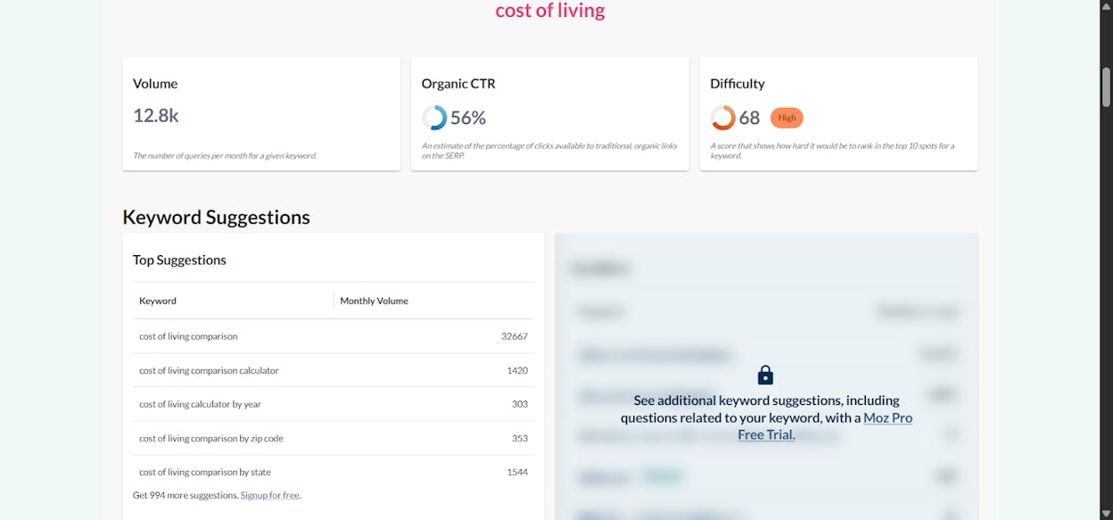Click the 32667 monthly volume value
Image resolution: width=1113 pixels, height=520 pixels.
tap(515, 336)
